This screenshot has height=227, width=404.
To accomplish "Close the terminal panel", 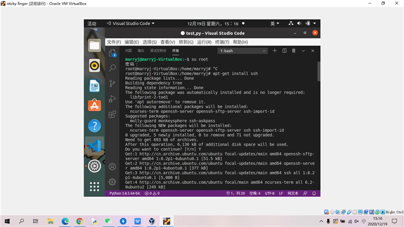I will tap(313, 51).
